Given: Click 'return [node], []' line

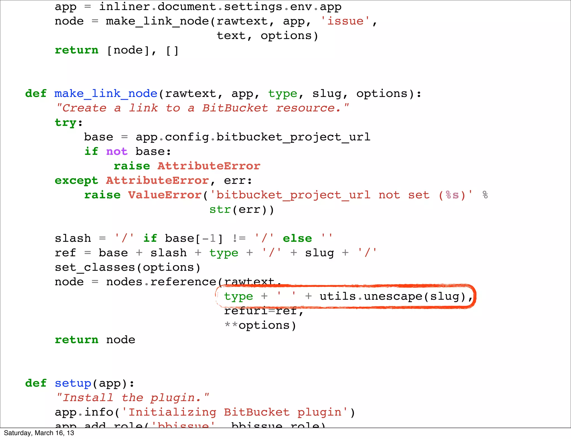Looking at the screenshot, I should coord(117,50).
